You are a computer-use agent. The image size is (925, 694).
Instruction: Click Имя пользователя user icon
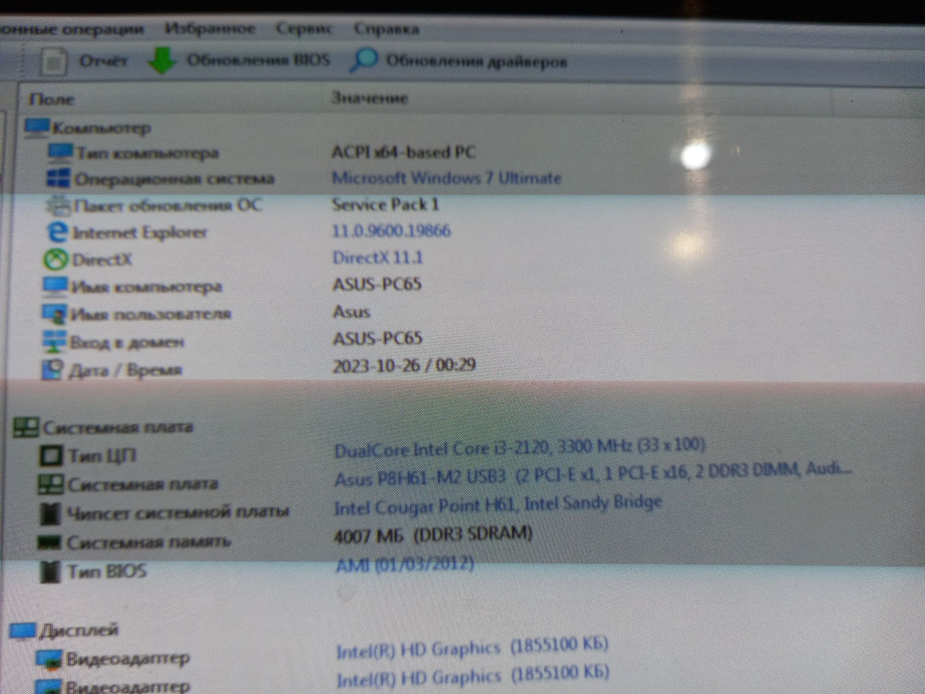tap(54, 314)
